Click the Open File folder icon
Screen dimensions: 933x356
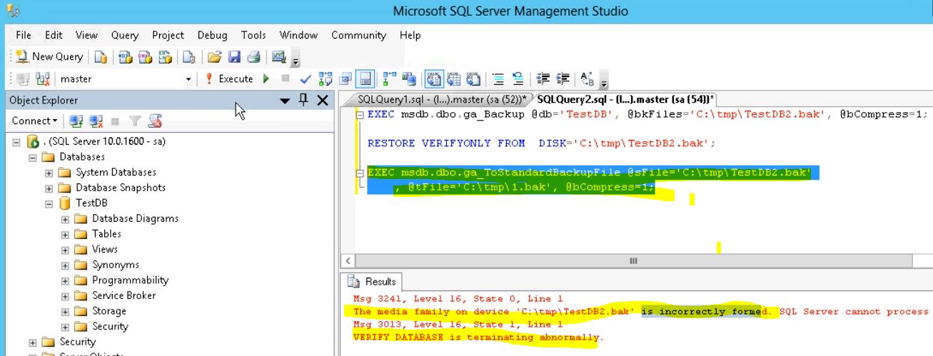click(x=214, y=57)
